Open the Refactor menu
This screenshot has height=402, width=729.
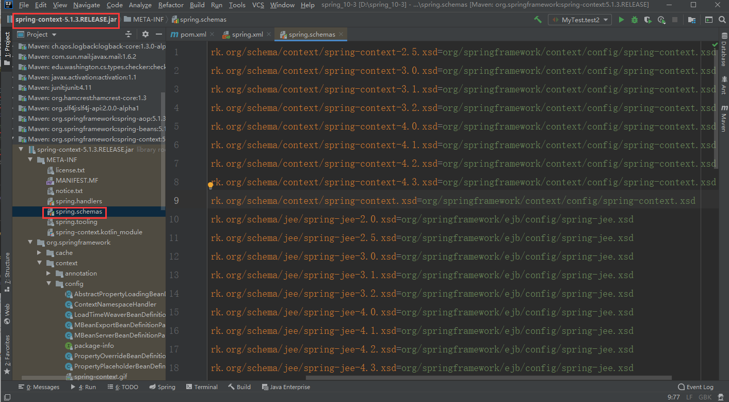point(171,5)
